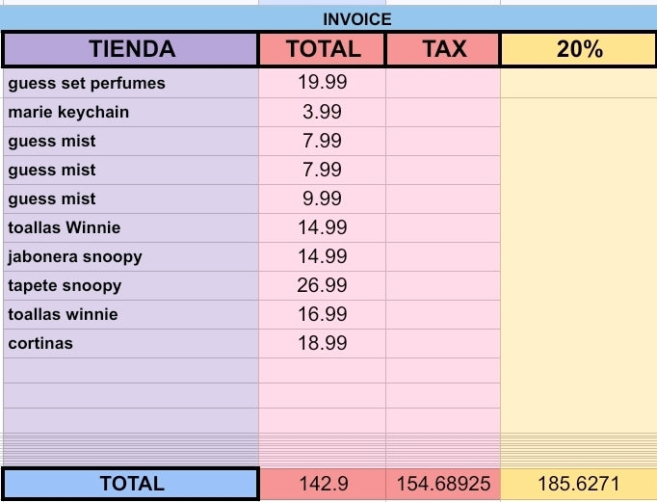Select the "tapete snoopy" item cell
This screenshot has width=657, height=502.
tap(131, 285)
